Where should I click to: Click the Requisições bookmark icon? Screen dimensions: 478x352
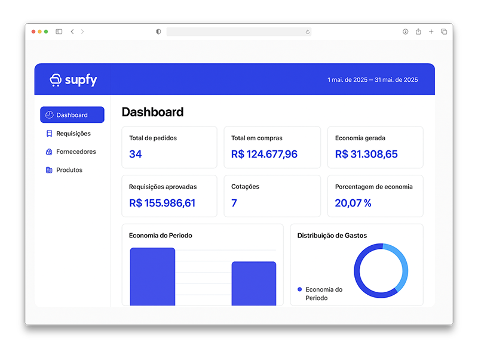tap(49, 134)
